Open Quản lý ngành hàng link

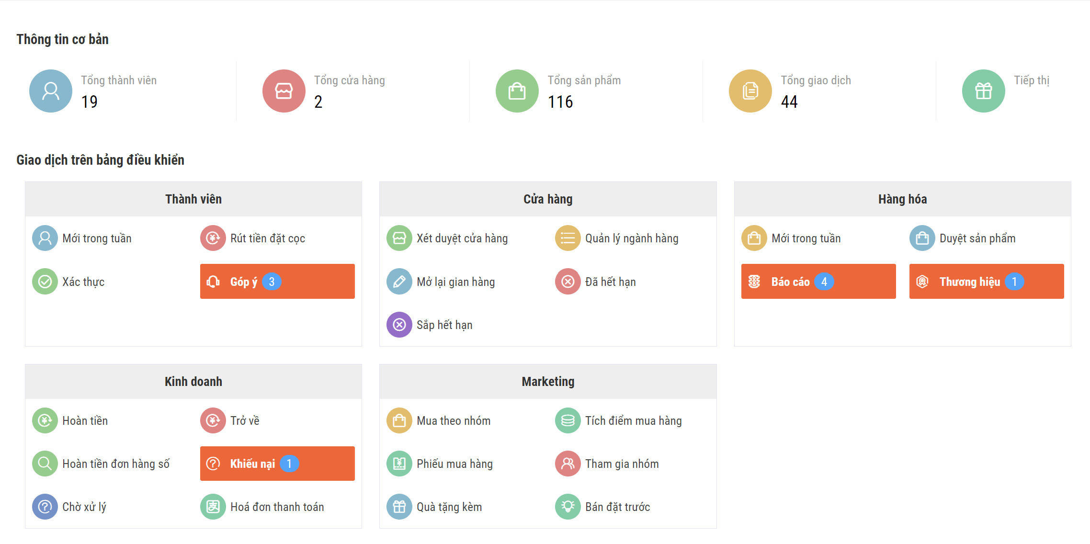point(631,238)
